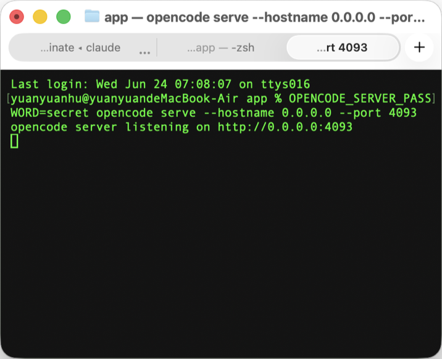Click the red close window button
442x359 pixels.
pos(17,17)
